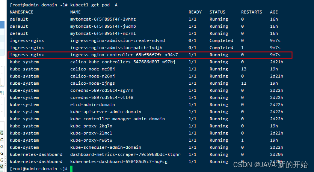This screenshot has height=172, width=314.
Task: Select pod name kube-proxy-2kq7n
Action: tap(91, 126)
